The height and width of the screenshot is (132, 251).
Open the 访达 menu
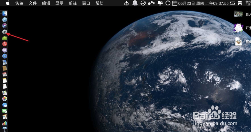tap(19, 3)
